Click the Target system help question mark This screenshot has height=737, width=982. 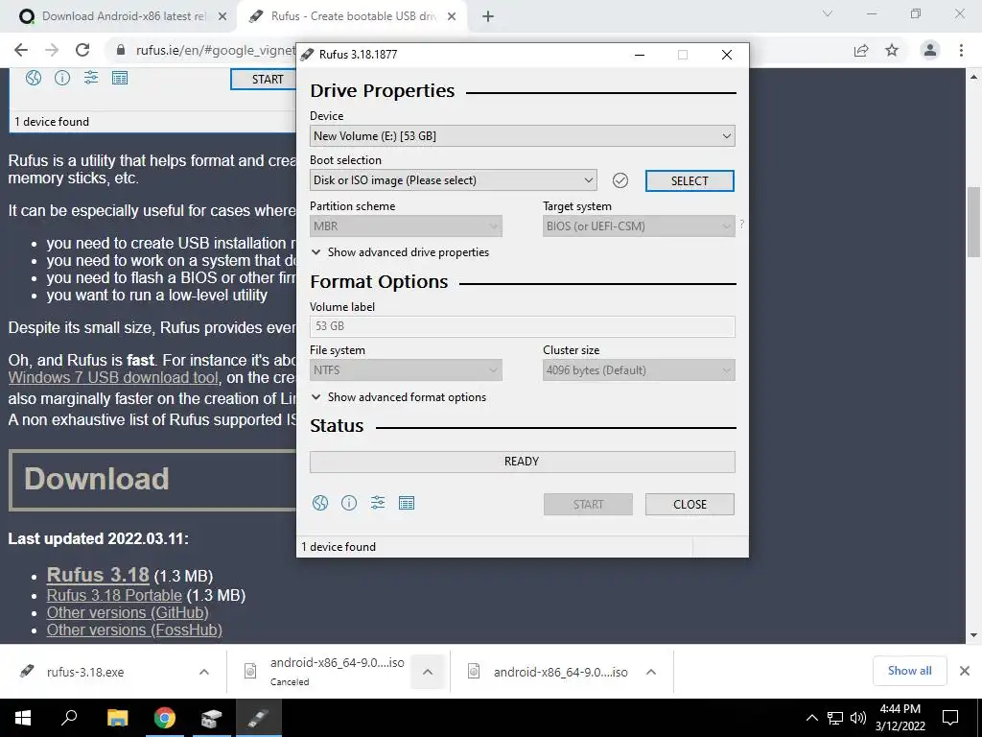[x=742, y=224]
